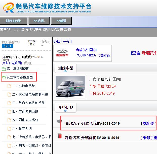Image resolution: width=157 pixels, height=154 pixels.
Task: Open 六、音响系统 entry
Action: [22, 128]
